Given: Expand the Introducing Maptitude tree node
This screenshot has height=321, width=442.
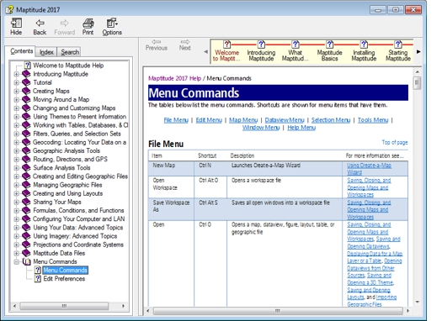Looking at the screenshot, I should [16, 74].
